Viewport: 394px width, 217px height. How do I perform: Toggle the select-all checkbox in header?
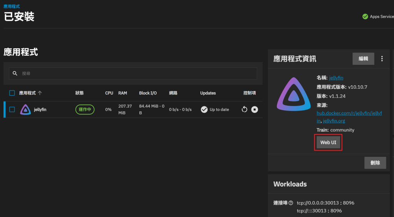[x=12, y=93]
